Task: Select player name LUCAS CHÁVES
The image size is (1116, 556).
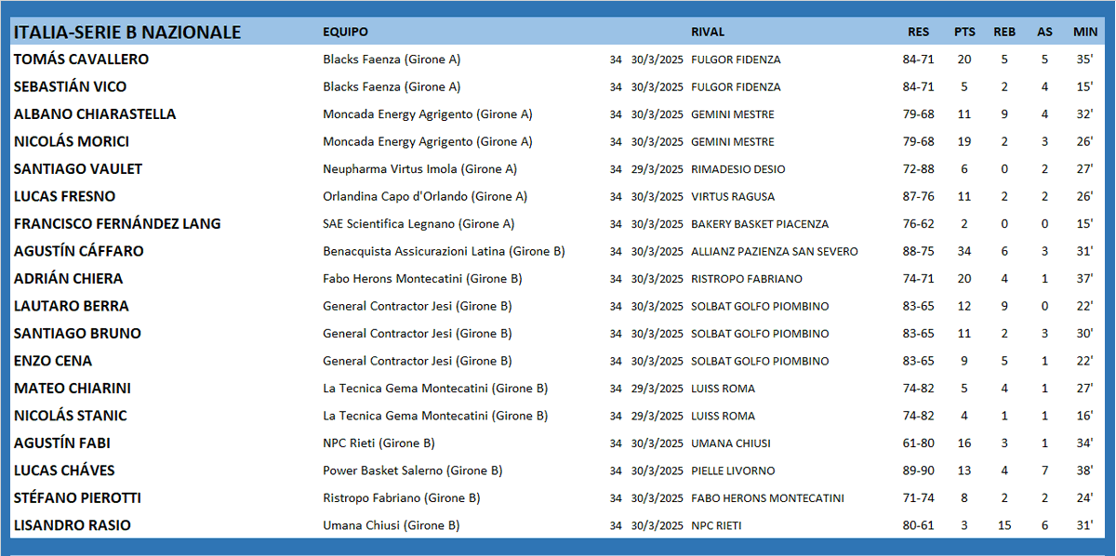Action: [x=64, y=470]
